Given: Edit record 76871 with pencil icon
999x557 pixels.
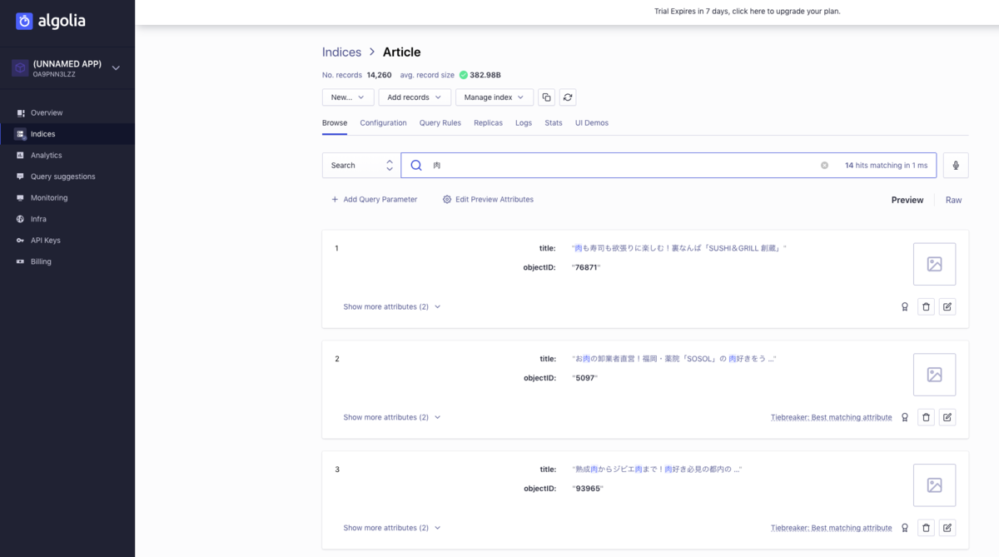Looking at the screenshot, I should pos(947,306).
